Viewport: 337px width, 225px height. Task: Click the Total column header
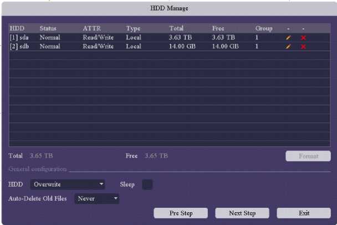[176, 28]
